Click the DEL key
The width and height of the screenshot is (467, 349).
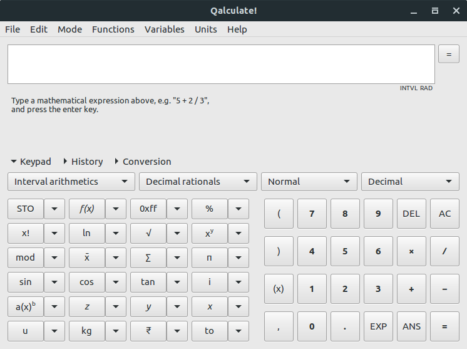click(411, 214)
